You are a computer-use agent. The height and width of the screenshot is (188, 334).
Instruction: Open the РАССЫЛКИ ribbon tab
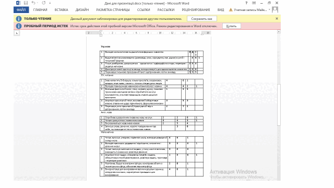tap(166, 10)
